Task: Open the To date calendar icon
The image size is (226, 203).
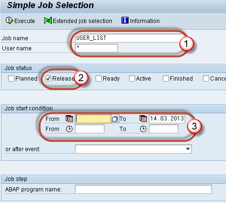Action: tap(143, 119)
